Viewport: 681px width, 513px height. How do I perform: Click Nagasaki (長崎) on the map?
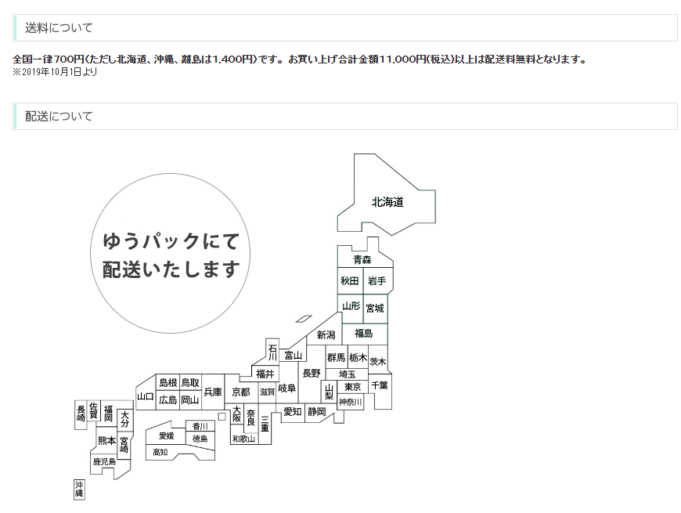click(x=81, y=414)
